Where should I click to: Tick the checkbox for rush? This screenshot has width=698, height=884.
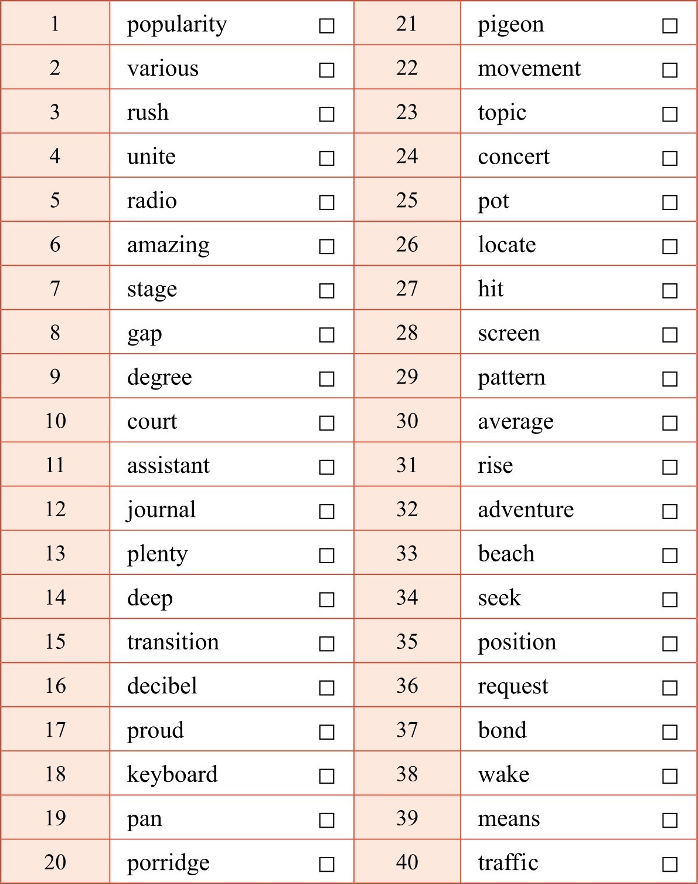(x=326, y=114)
